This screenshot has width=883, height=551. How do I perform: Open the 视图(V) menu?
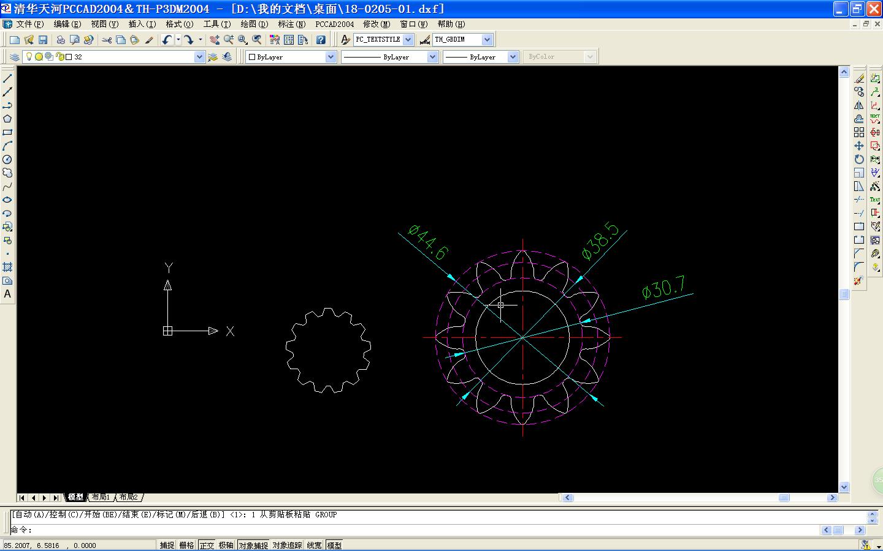coord(105,24)
